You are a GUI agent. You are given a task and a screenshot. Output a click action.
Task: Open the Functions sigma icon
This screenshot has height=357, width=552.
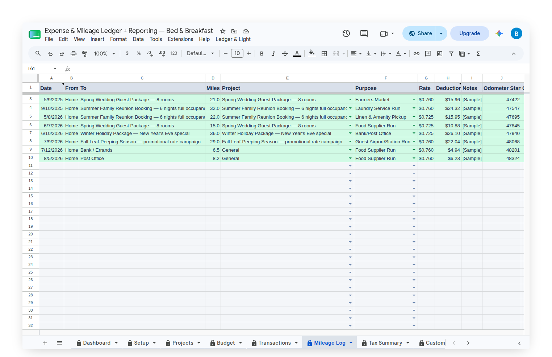pos(478,54)
